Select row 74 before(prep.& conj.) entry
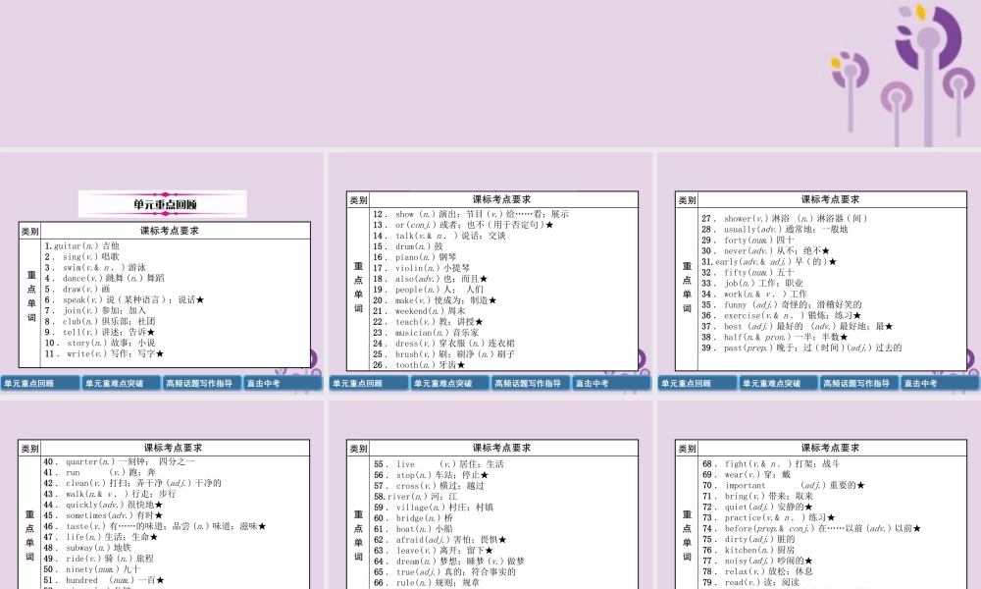The width and height of the screenshot is (981, 589). pyautogui.click(x=812, y=529)
